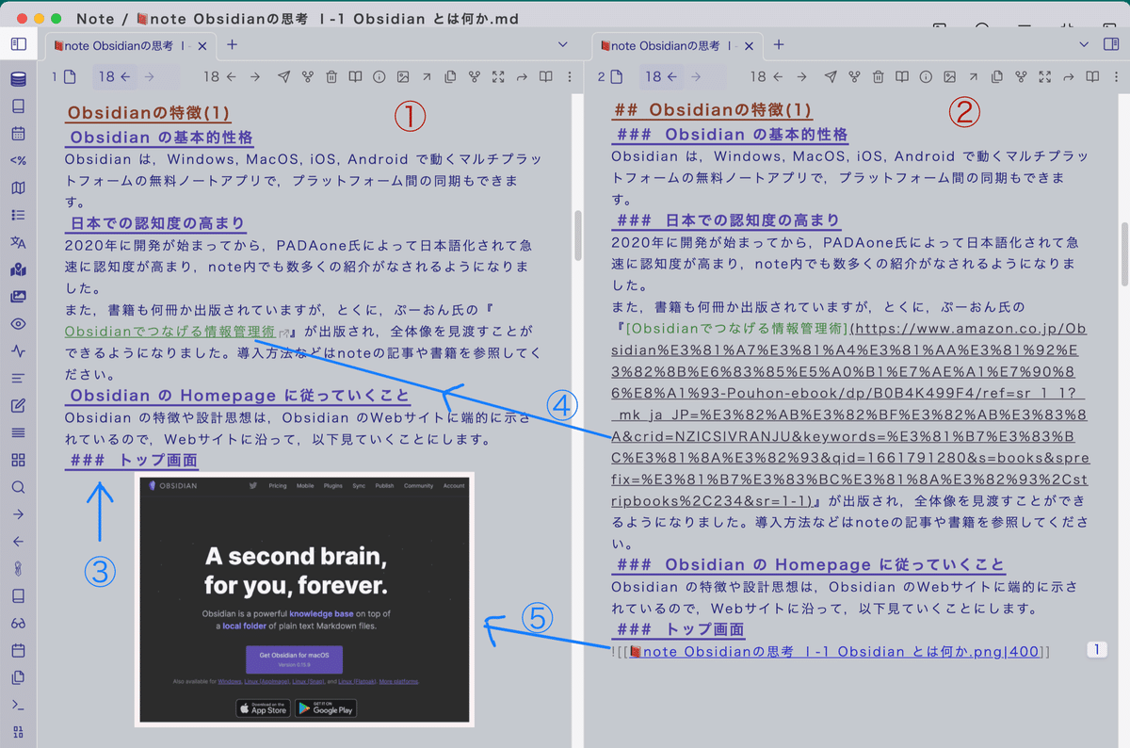
Task: Click the fullscreen expand icon in left pane
Action: (498, 77)
